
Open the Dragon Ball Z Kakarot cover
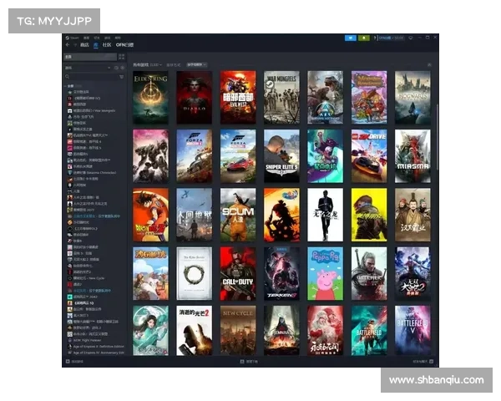(150, 215)
